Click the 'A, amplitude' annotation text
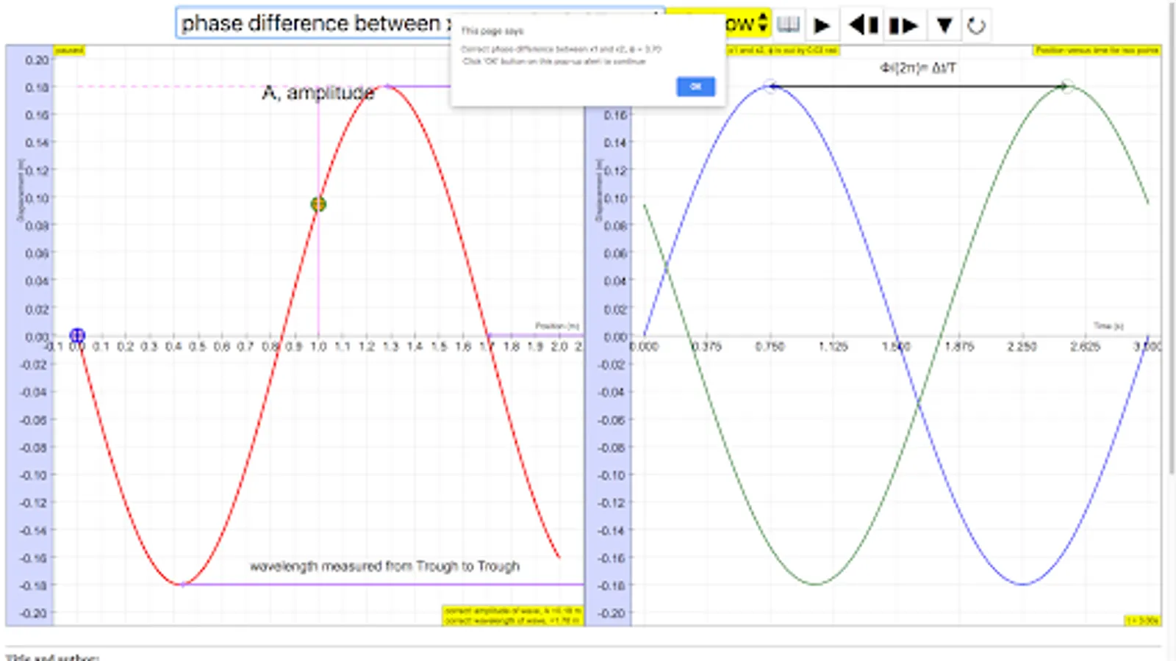The height and width of the screenshot is (661, 1176). [318, 93]
